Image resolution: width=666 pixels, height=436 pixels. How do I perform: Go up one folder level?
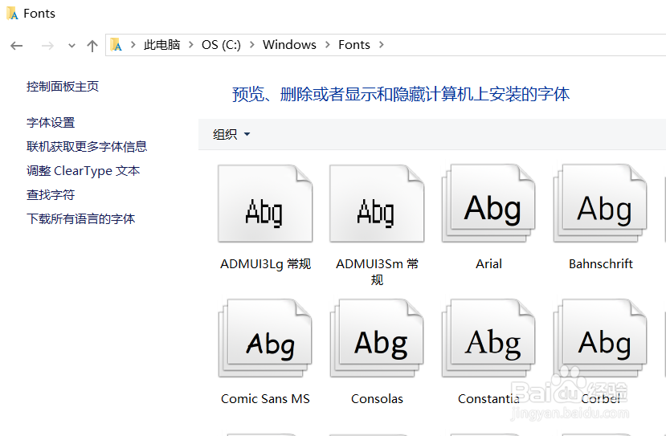[x=92, y=46]
